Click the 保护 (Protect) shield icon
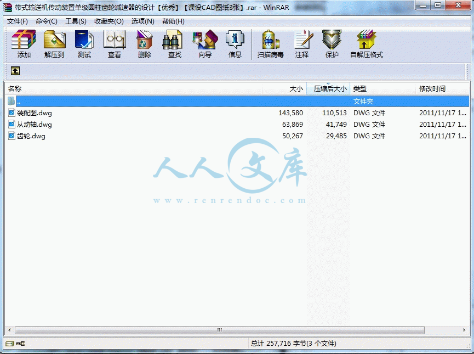Screen dimensions: 474x354 pyautogui.click(x=332, y=40)
